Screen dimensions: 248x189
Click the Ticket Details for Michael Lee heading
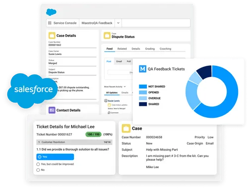tap(65, 127)
